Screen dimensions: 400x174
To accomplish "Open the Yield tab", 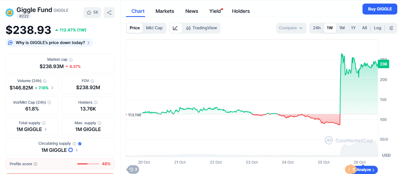I will (215, 11).
